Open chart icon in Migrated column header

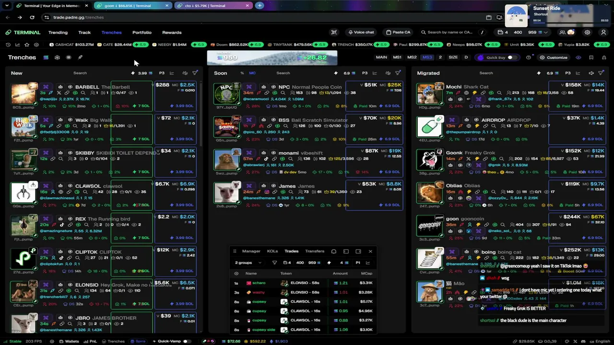(x=578, y=73)
